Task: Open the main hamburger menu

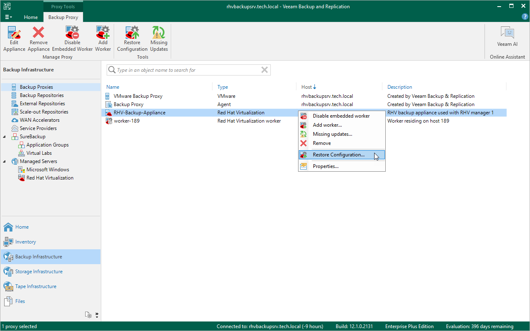Action: pyautogui.click(x=9, y=17)
